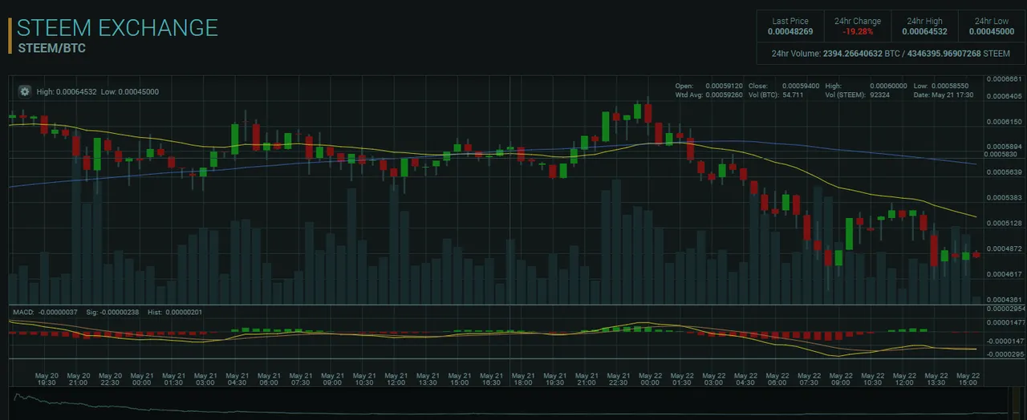
Task: Click the May 20 19:30 time axis label
Action: coord(47,379)
